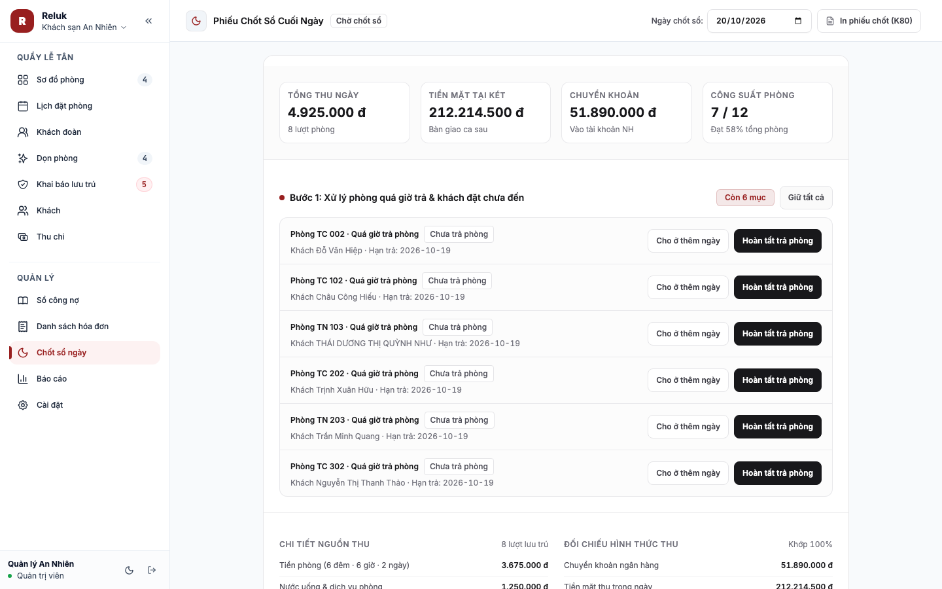Open Lịch đặt phòng calendar icon
Viewport: 942px width, 589px height.
pyautogui.click(x=23, y=106)
